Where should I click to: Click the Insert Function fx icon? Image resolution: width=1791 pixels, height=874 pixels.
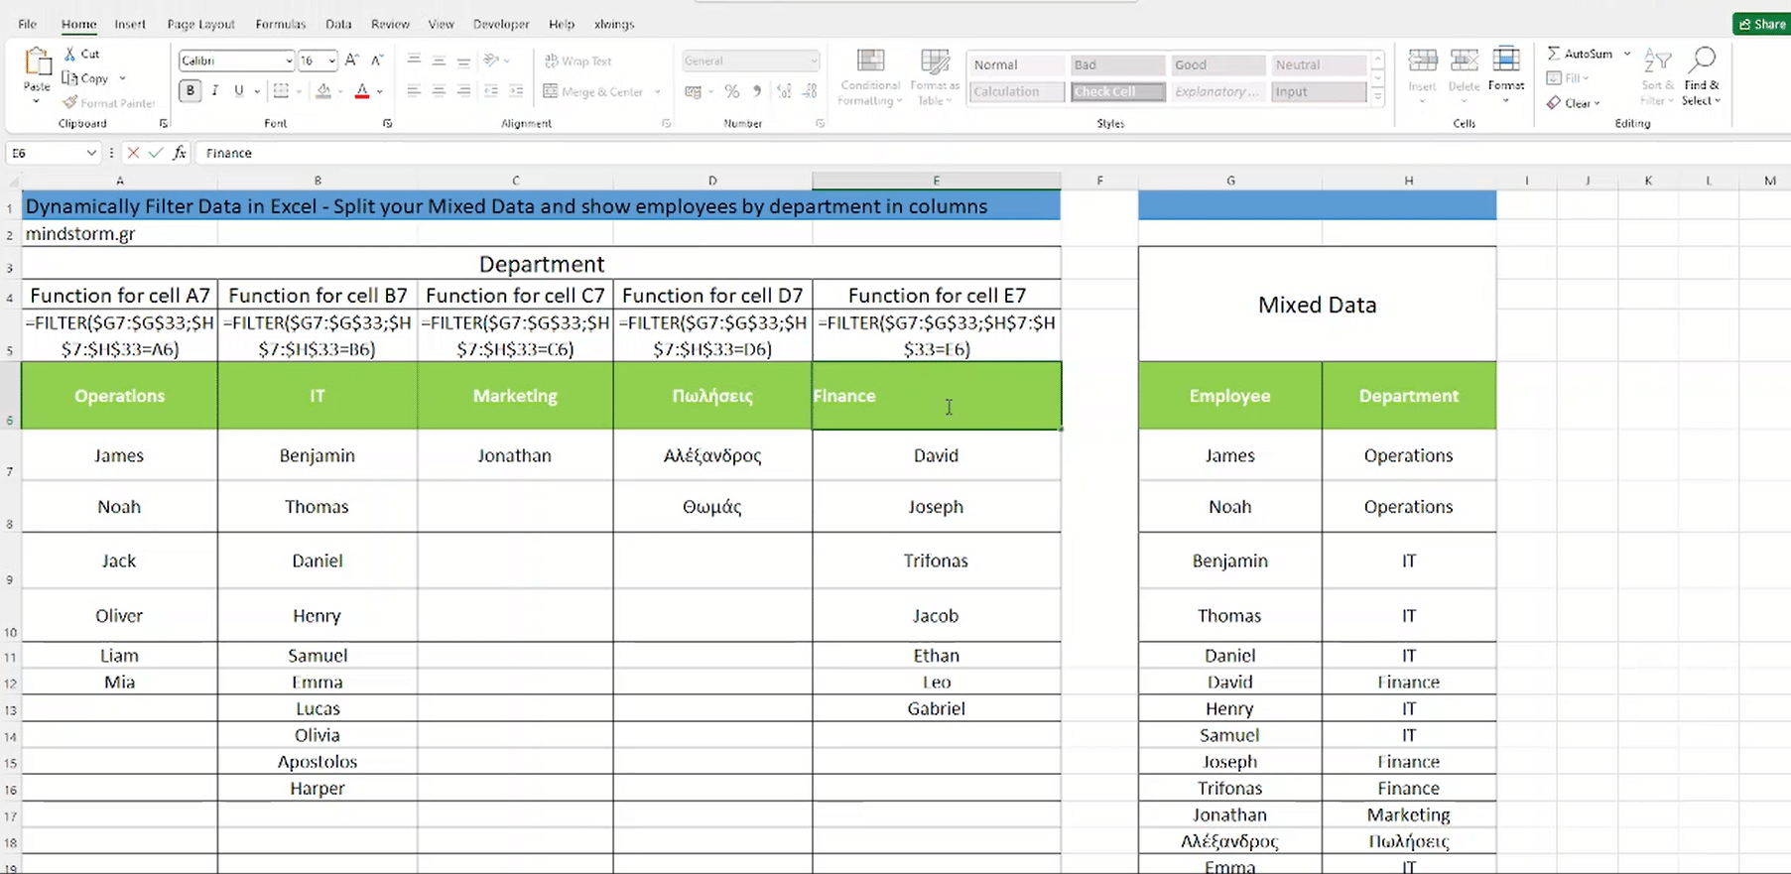(180, 153)
